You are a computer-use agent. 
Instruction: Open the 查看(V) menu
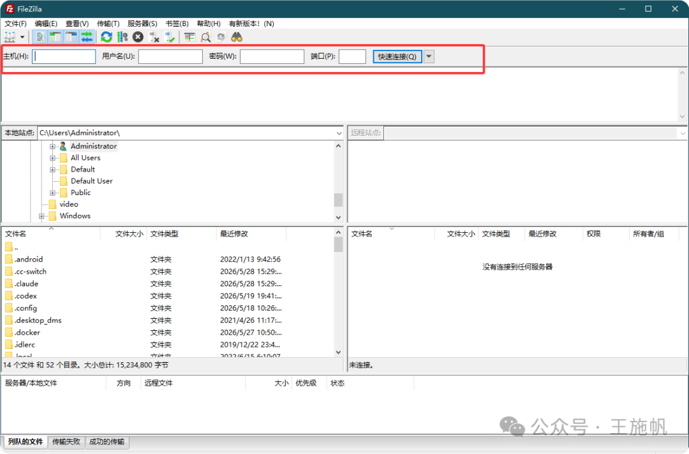coord(77,24)
